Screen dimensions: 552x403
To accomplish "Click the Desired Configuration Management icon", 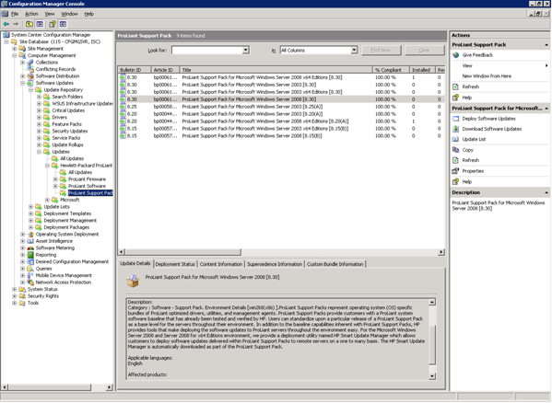I will click(30, 262).
